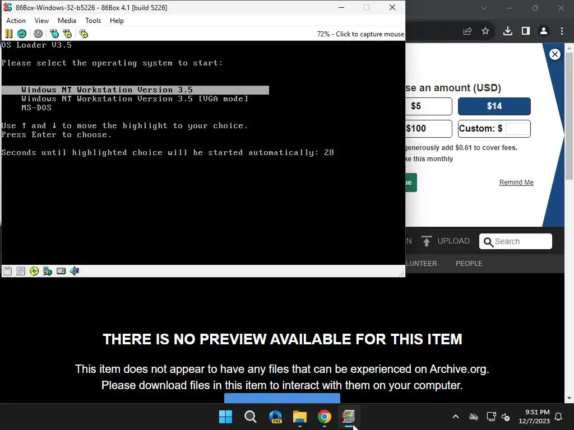
Task: Click Chrome tab search chevron
Action: [x=484, y=8]
